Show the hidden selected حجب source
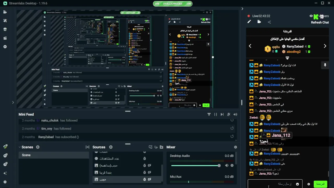This screenshot has height=188, width=334. (x=150, y=179)
